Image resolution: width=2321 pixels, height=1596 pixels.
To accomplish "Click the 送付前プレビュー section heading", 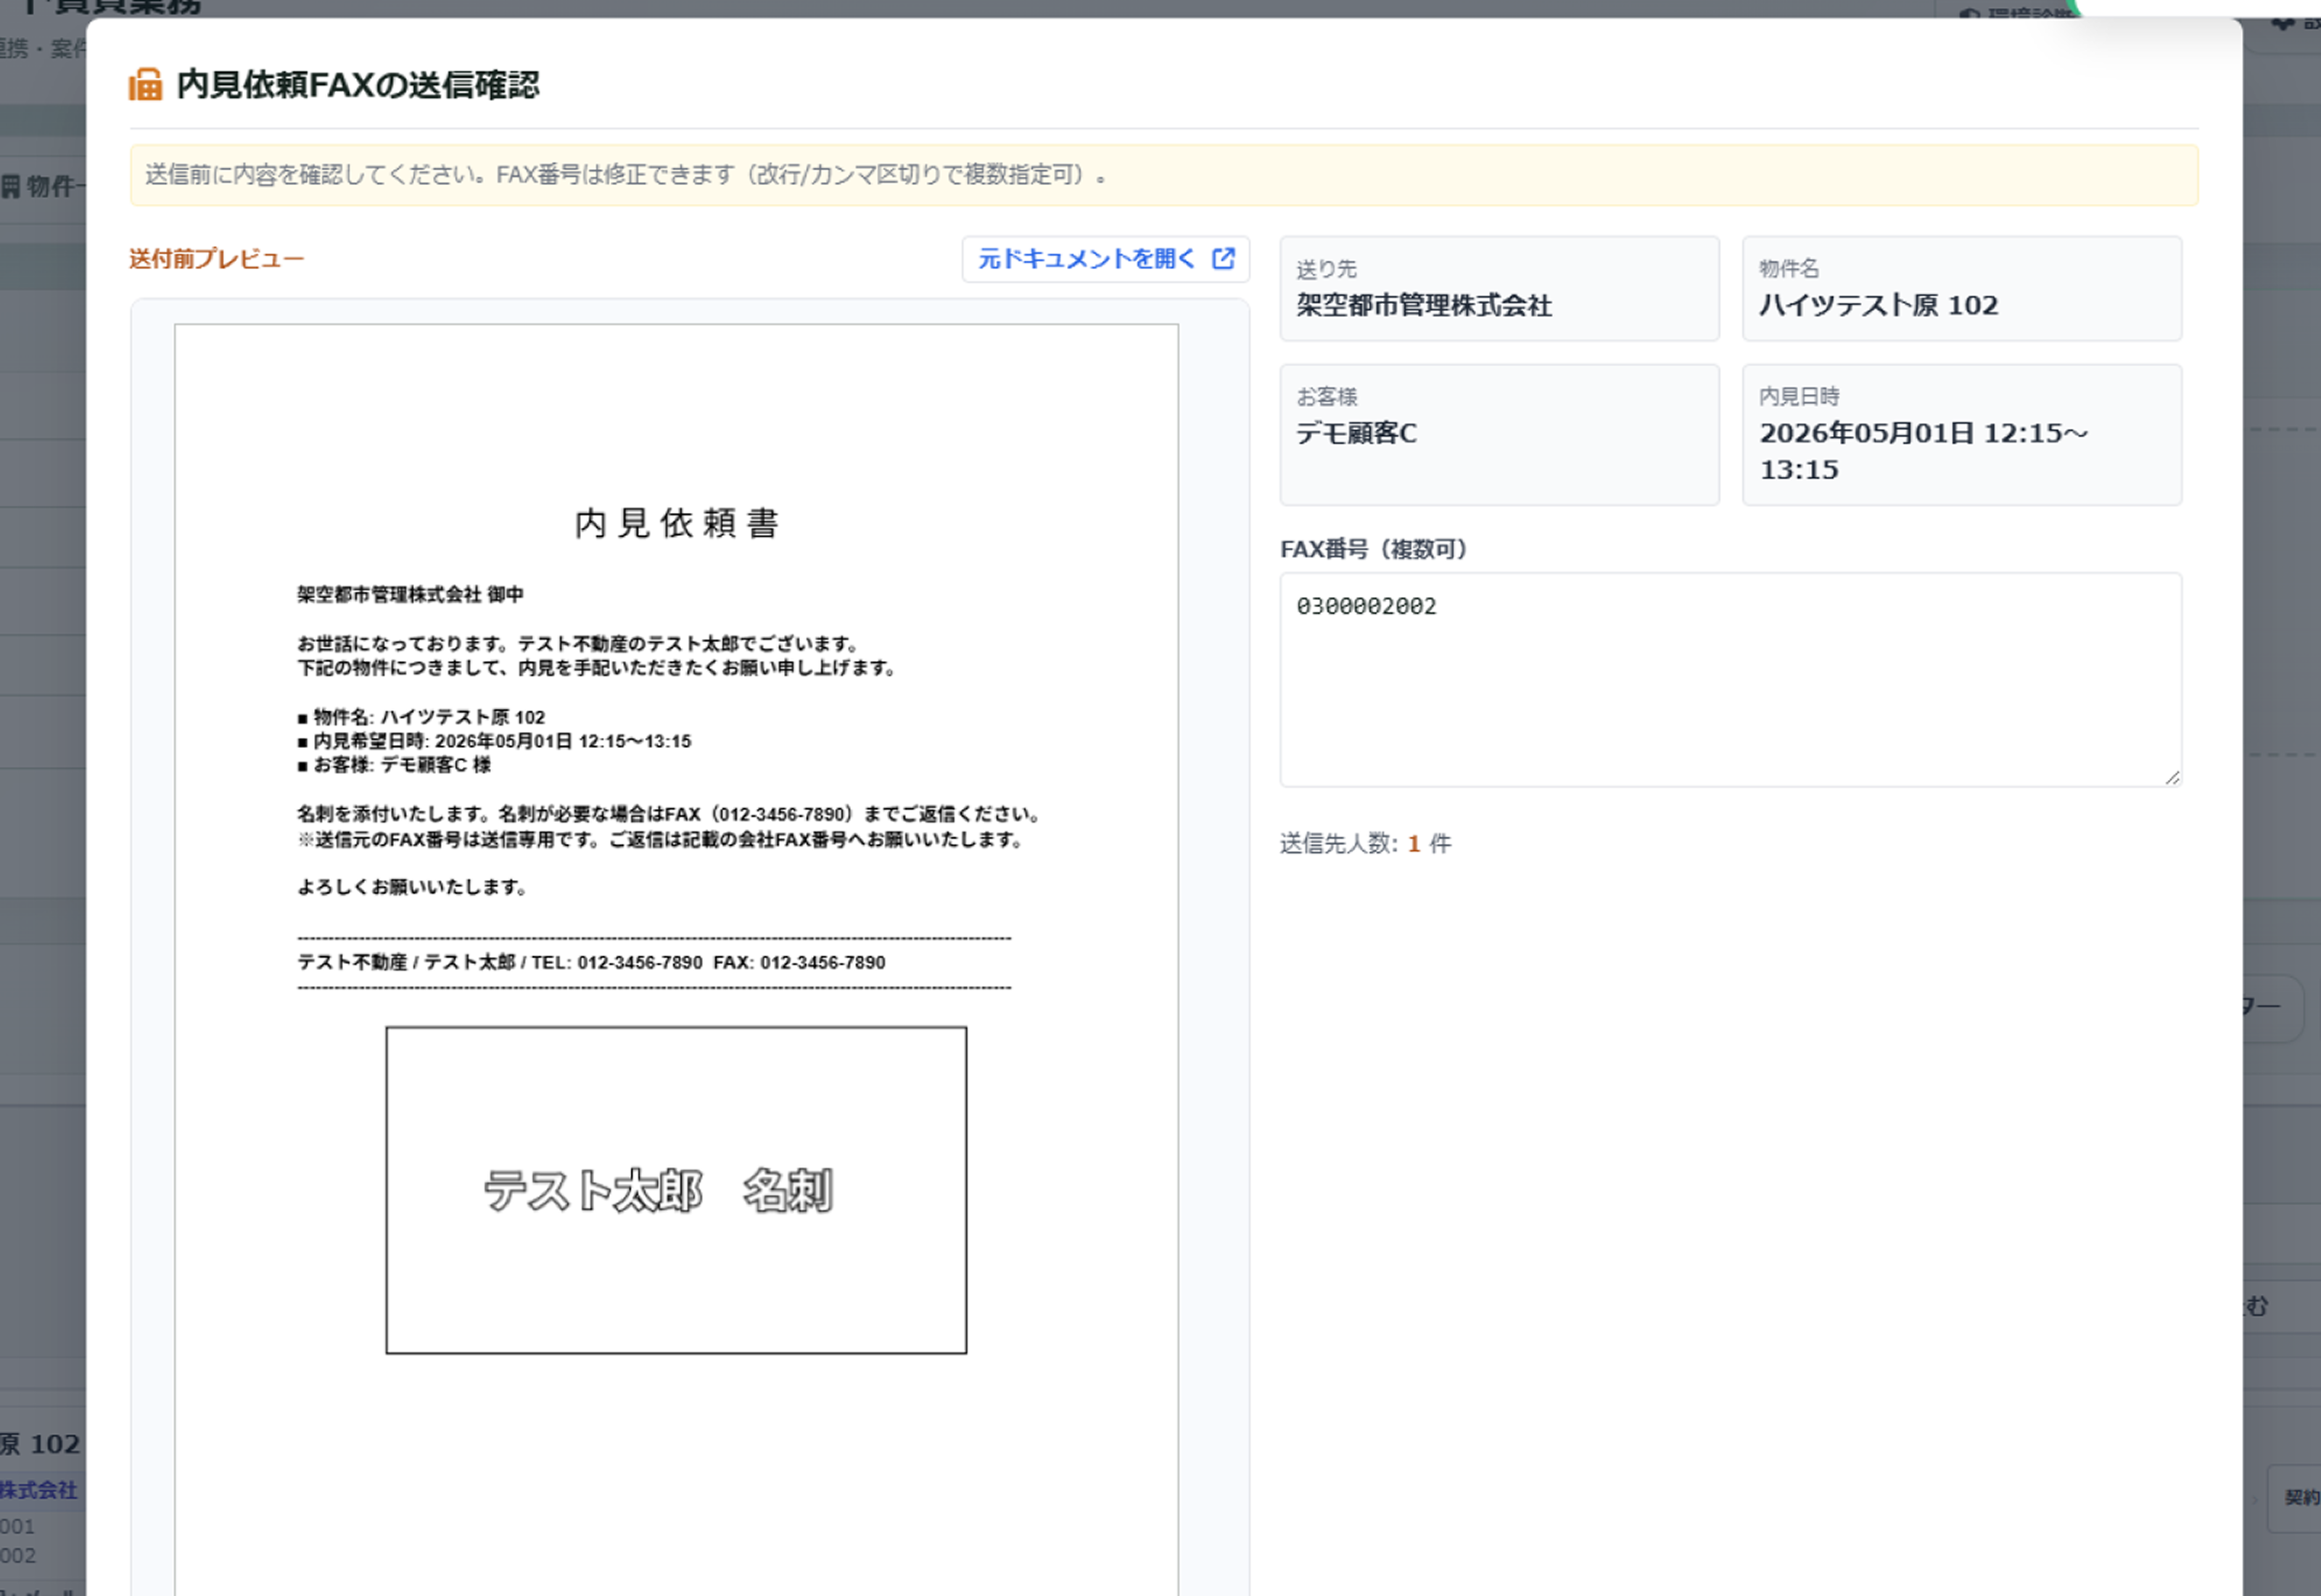I will pos(216,259).
